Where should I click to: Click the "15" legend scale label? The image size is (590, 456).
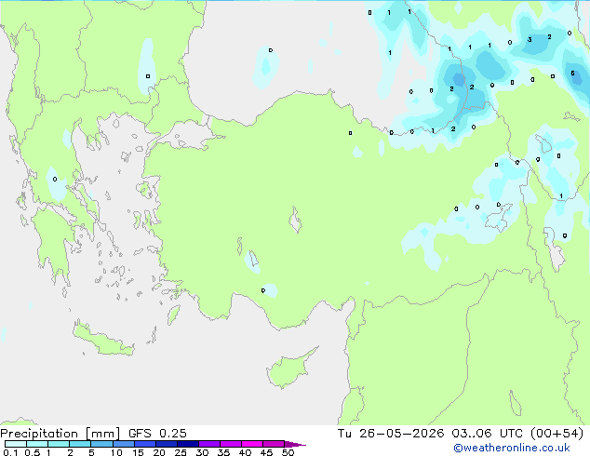[138, 452]
